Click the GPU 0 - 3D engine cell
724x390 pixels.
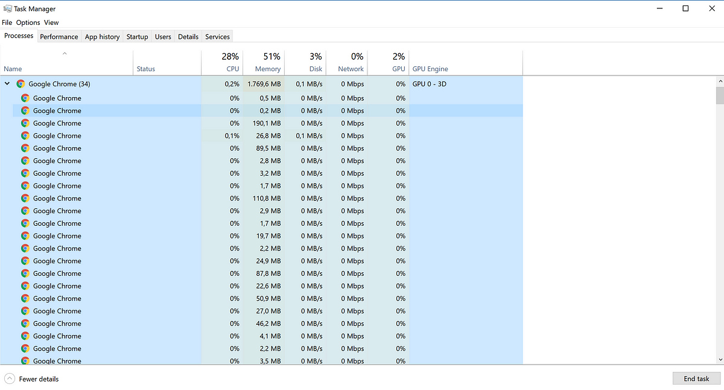466,84
